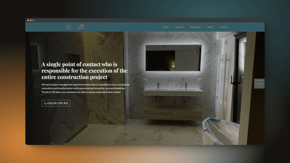Click the phone handset icon
Screen dimensions: 290x163
click(x=45, y=103)
